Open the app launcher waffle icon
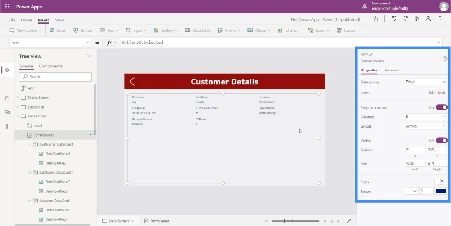Screen dimensions: 451x226 7,7
